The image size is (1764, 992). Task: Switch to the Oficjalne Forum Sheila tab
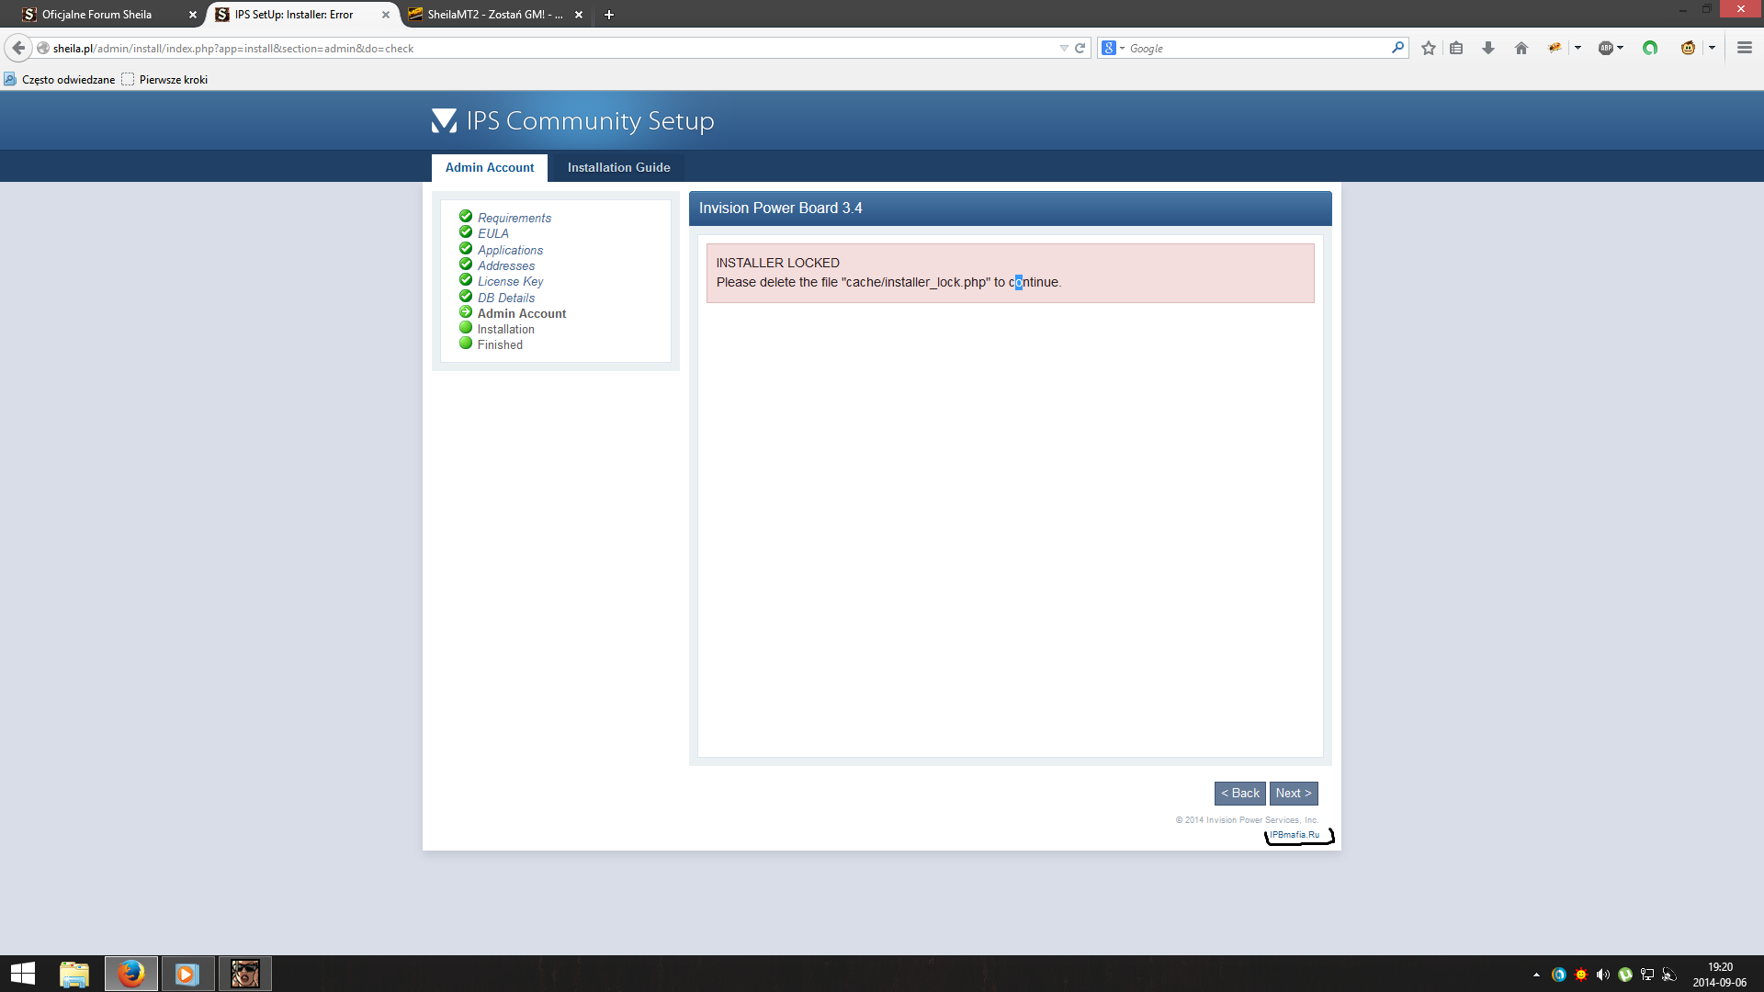point(106,15)
